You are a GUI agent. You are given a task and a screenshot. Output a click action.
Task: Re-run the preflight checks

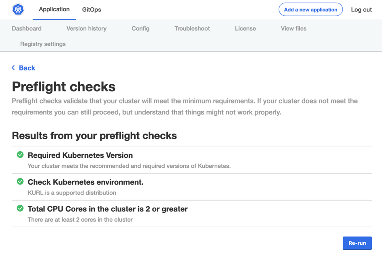click(357, 243)
